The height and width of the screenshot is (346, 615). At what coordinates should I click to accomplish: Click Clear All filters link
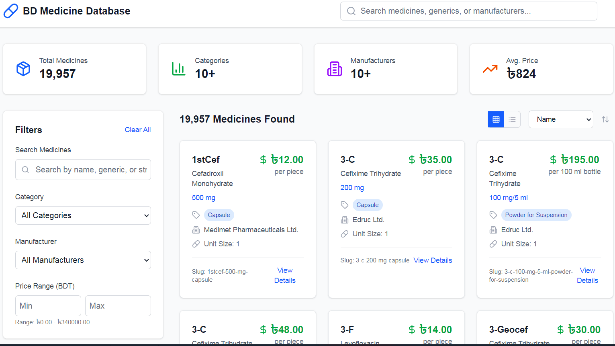tap(138, 130)
